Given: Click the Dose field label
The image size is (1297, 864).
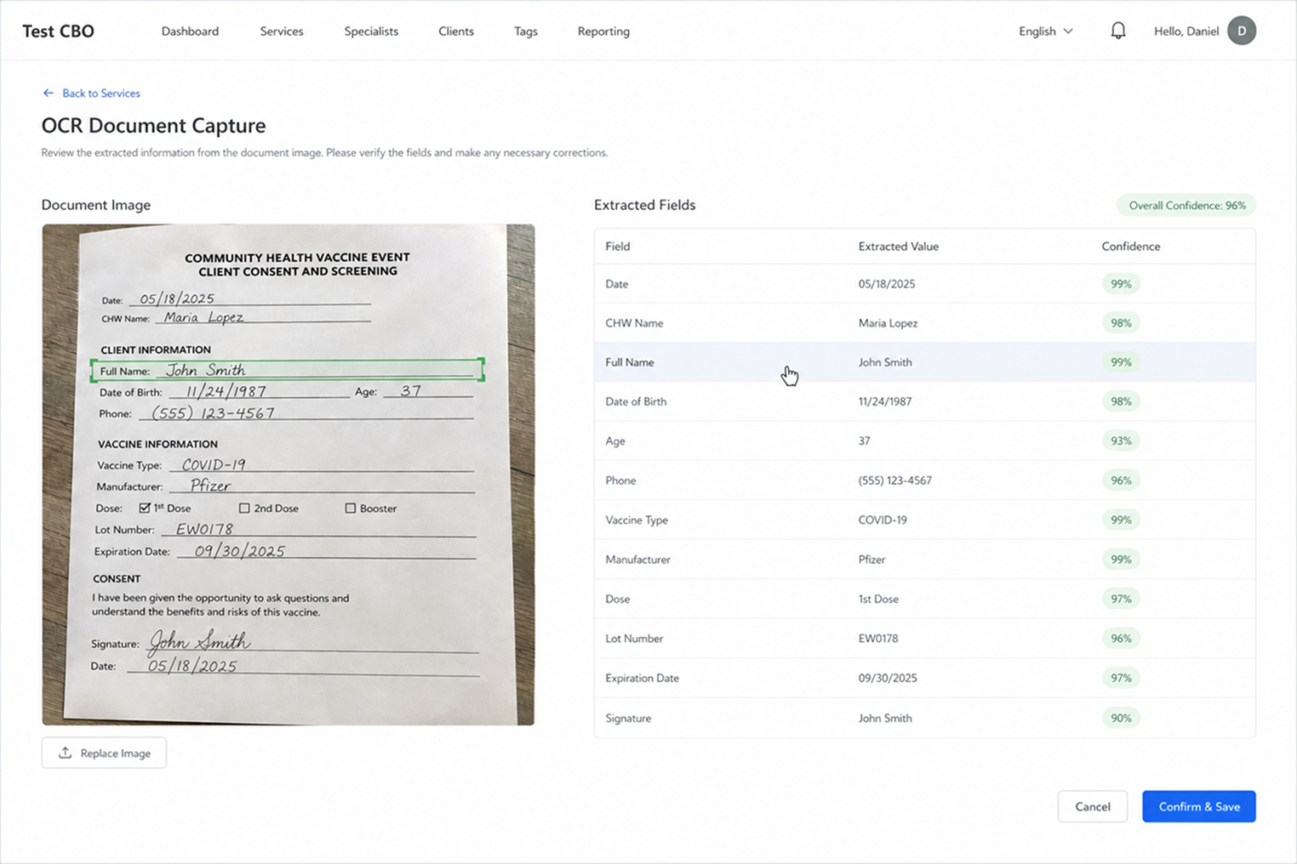Looking at the screenshot, I should click(617, 599).
